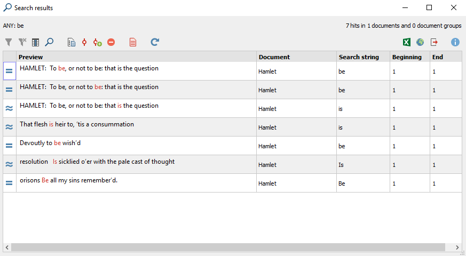The width and height of the screenshot is (466, 256).
Task: Click the magnifier search icon in toolbar
Action: coord(49,42)
